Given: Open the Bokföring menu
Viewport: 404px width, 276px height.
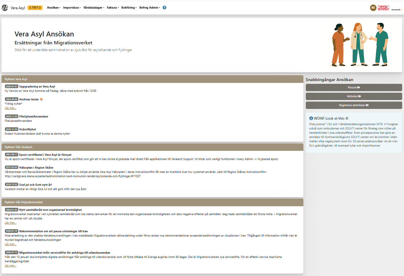Looking at the screenshot, I should (129, 8).
